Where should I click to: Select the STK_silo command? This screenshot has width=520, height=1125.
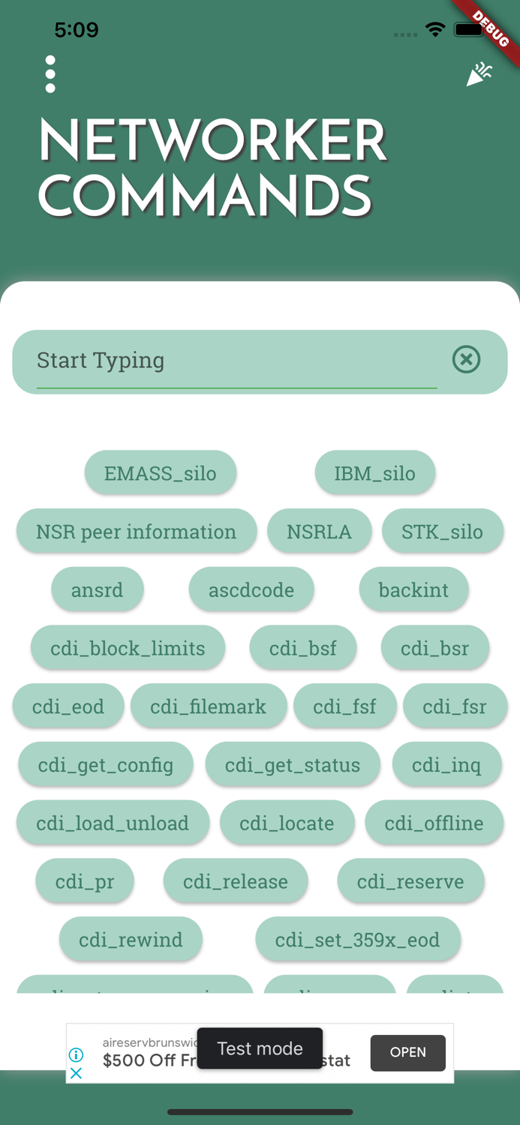[442, 531]
